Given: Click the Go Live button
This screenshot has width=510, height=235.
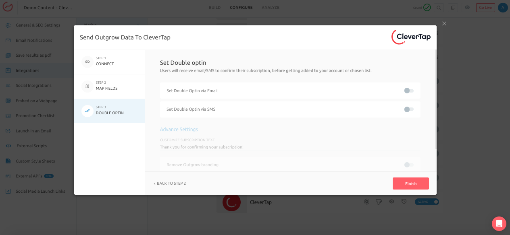Looking at the screenshot, I should click(x=485, y=7).
